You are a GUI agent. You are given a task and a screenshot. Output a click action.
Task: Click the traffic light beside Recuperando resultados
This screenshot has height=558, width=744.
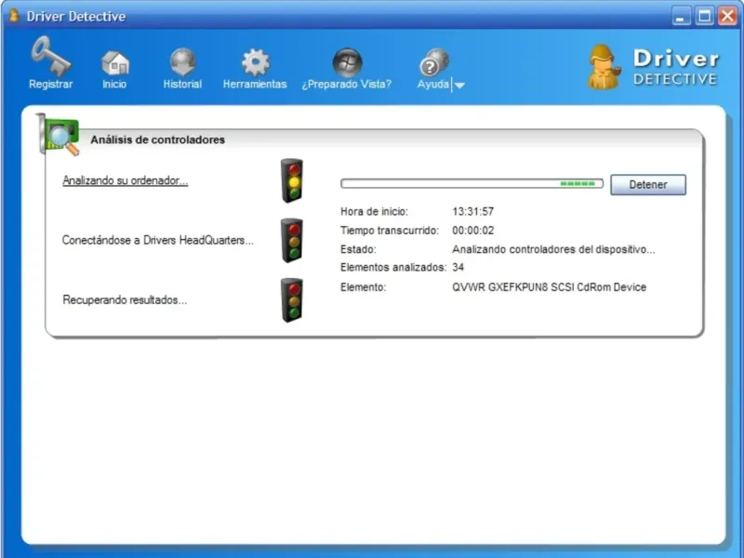click(x=292, y=299)
